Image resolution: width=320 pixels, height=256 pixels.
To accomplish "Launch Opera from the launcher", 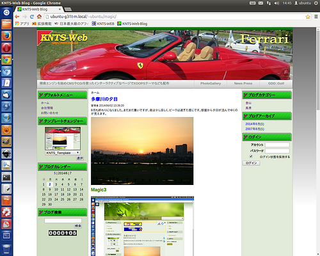I will click(6, 48).
